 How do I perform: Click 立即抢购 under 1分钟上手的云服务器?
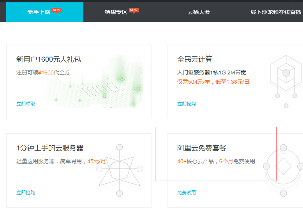[x=26, y=192]
